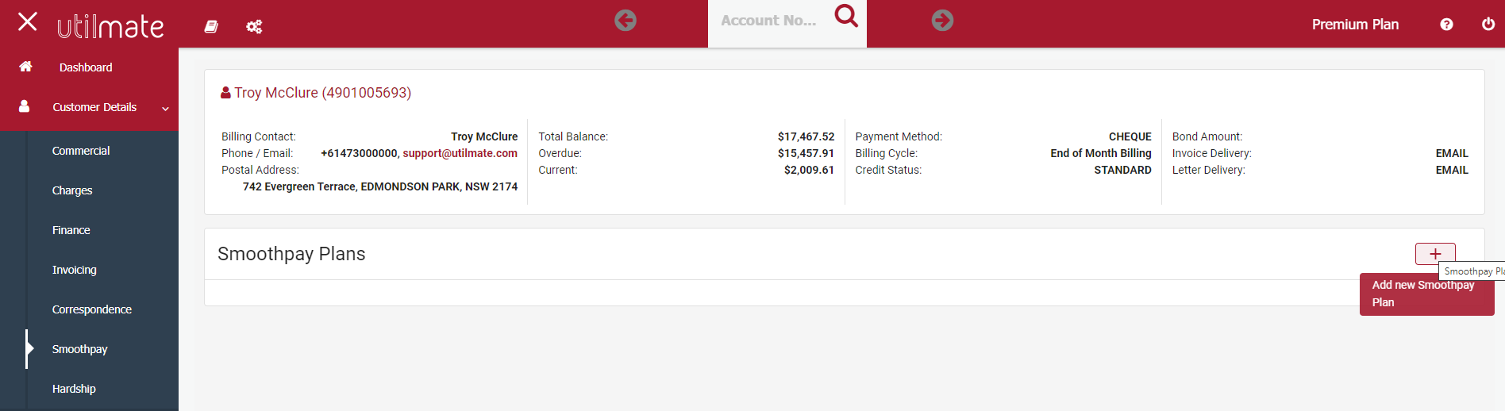Select Charges in sidebar
This screenshot has height=411, width=1505.
point(72,190)
